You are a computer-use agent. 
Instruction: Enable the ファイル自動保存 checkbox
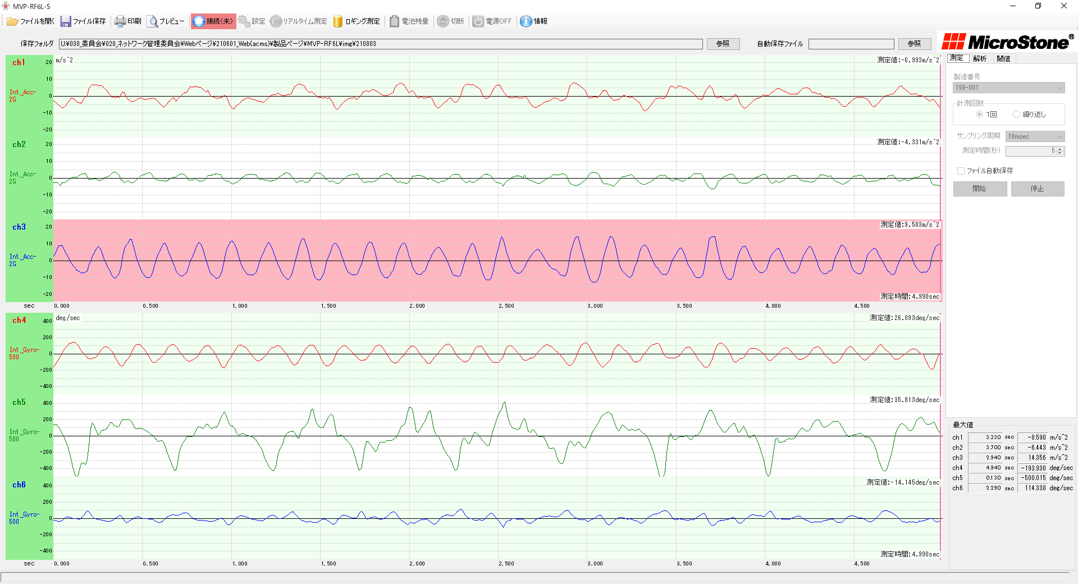click(x=961, y=171)
